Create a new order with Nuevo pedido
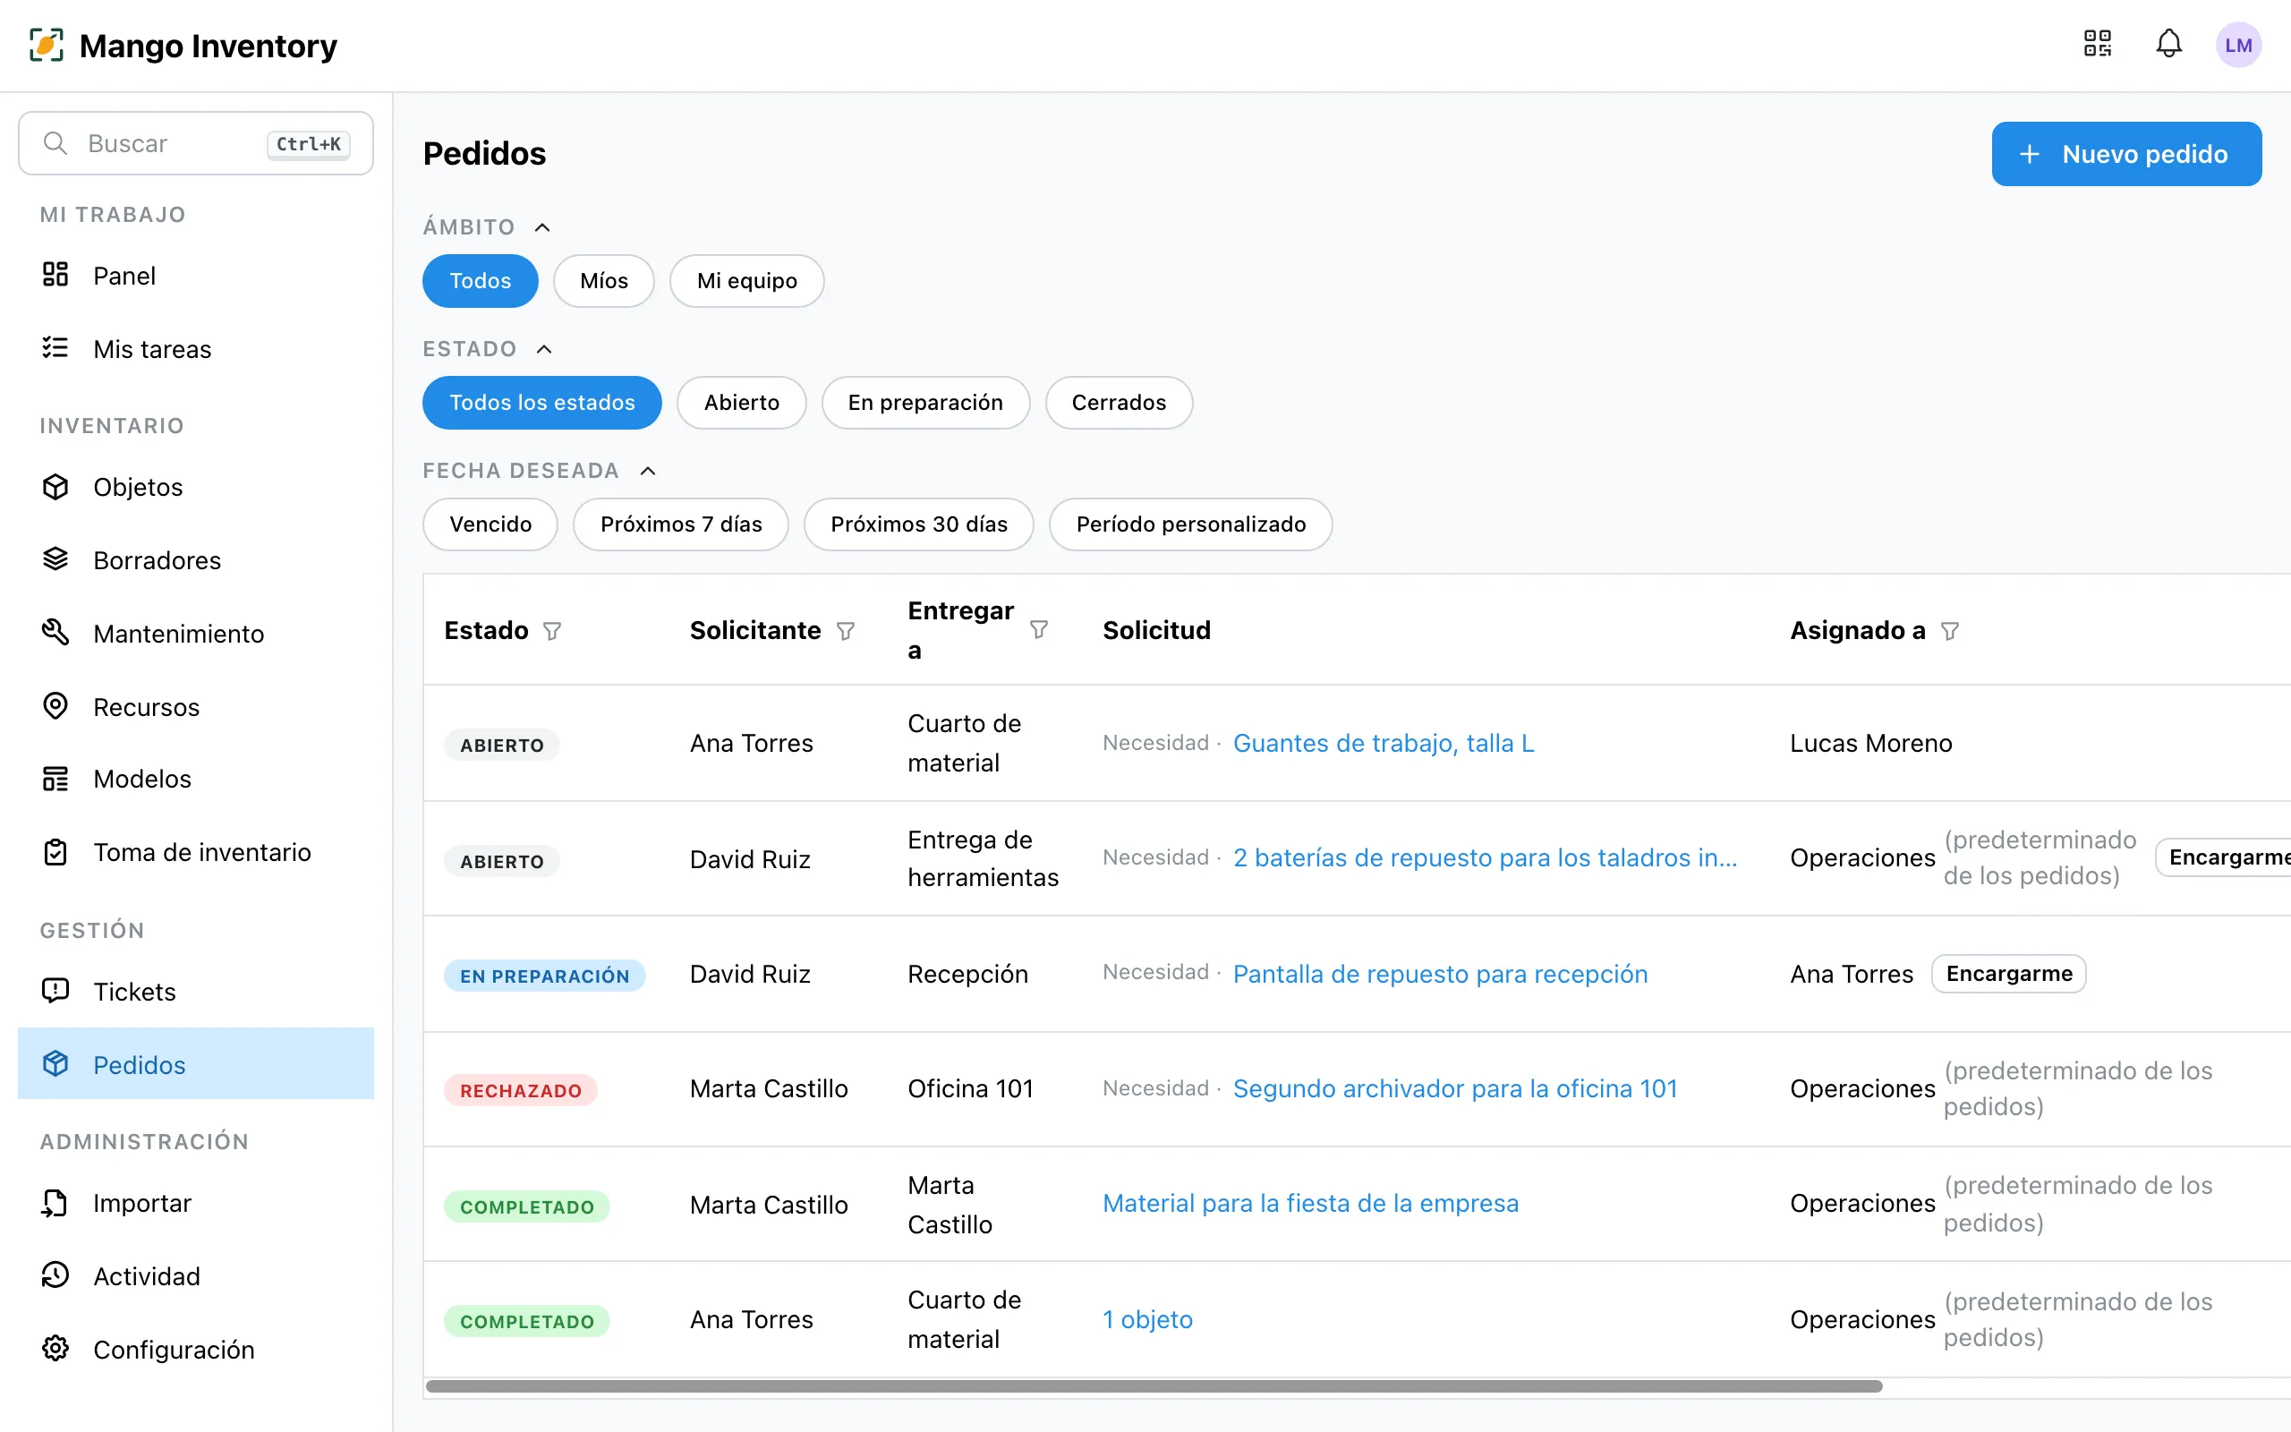Viewport: 2291px width, 1432px height. click(x=2126, y=154)
